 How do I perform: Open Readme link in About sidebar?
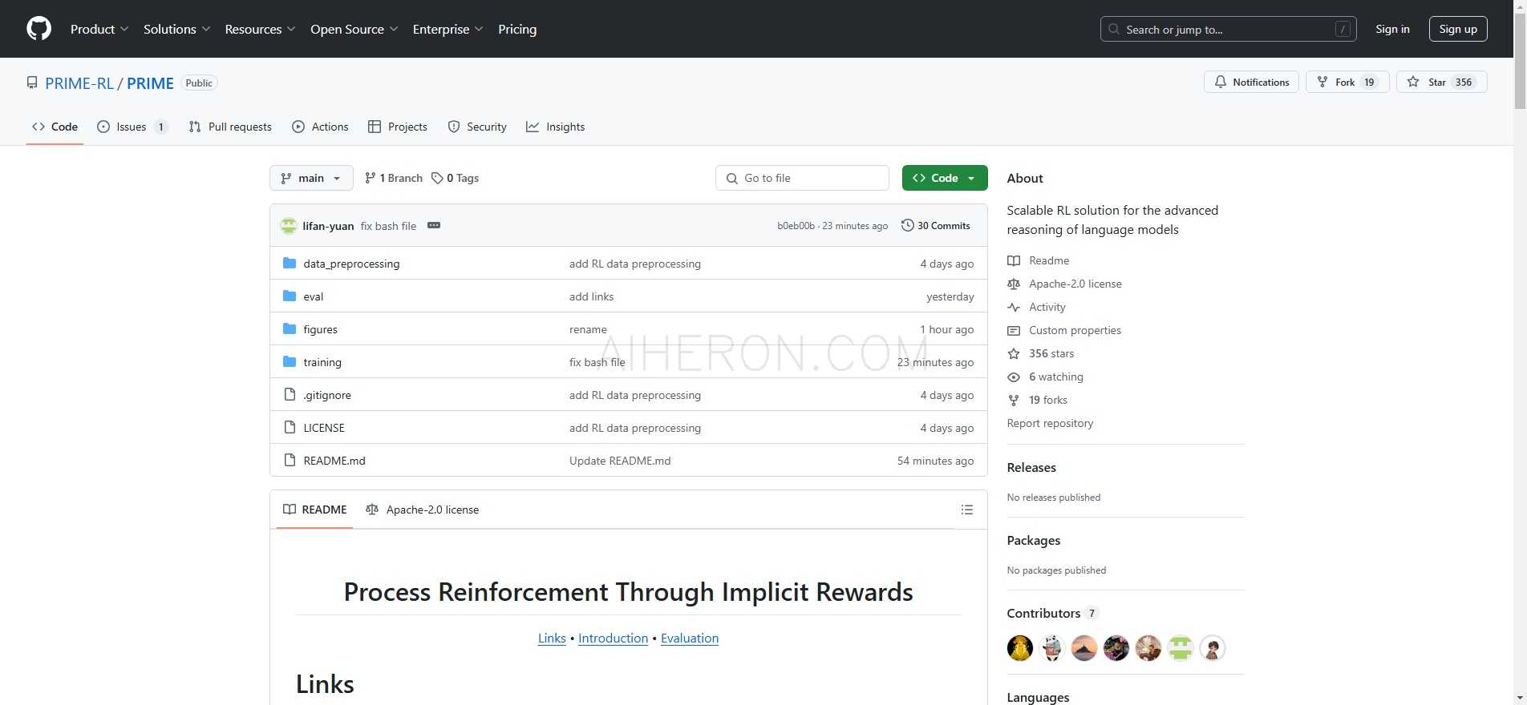coord(1039,260)
